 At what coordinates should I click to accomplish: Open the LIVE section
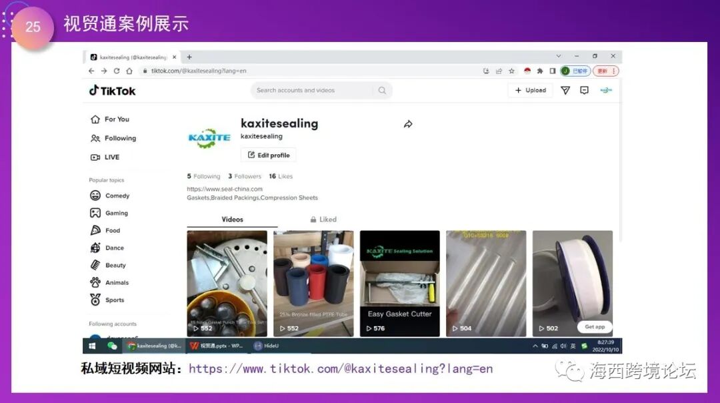coord(105,157)
